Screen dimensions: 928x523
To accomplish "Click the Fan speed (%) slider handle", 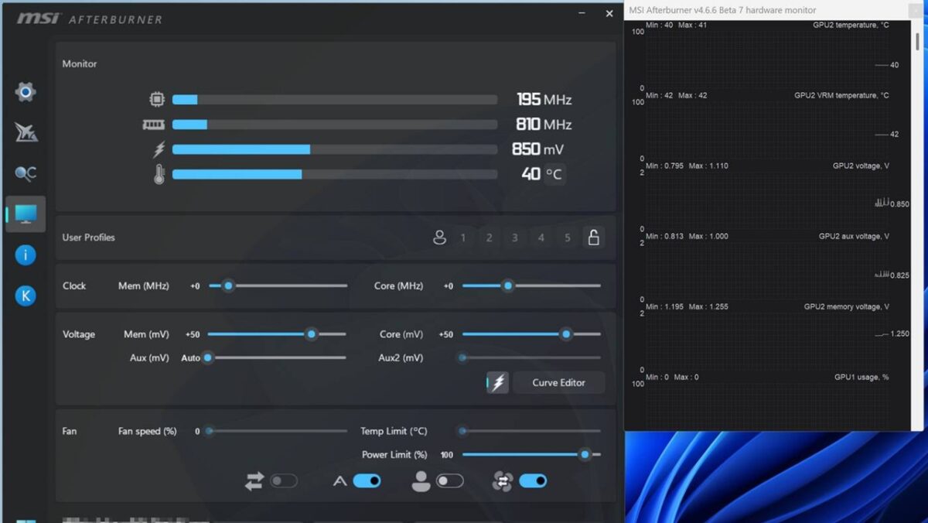I will point(209,431).
